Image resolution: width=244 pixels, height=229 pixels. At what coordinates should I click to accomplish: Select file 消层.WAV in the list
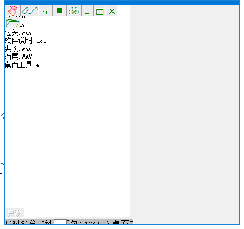point(18,57)
